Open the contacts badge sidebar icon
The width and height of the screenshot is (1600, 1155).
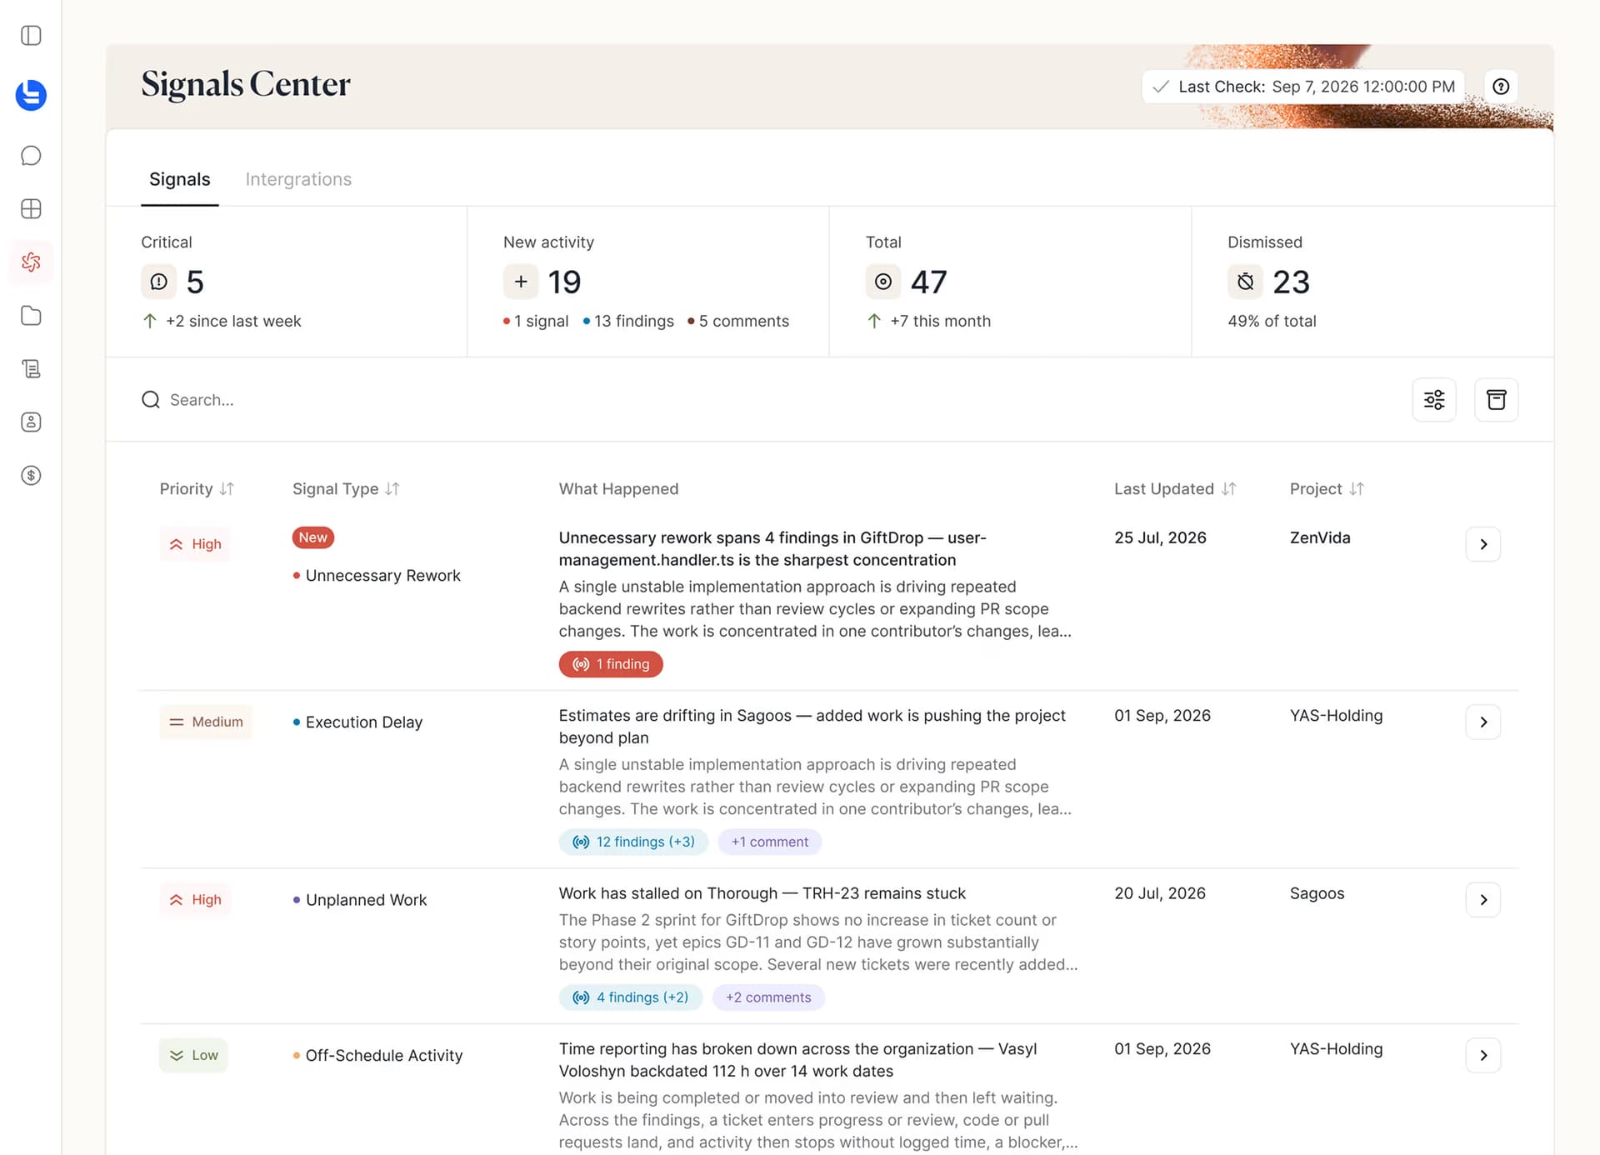pos(31,422)
